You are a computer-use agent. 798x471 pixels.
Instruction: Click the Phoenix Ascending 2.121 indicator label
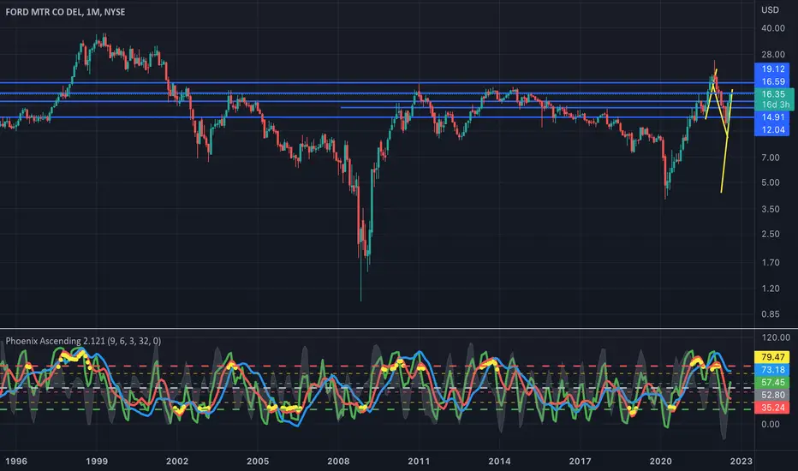pos(83,341)
